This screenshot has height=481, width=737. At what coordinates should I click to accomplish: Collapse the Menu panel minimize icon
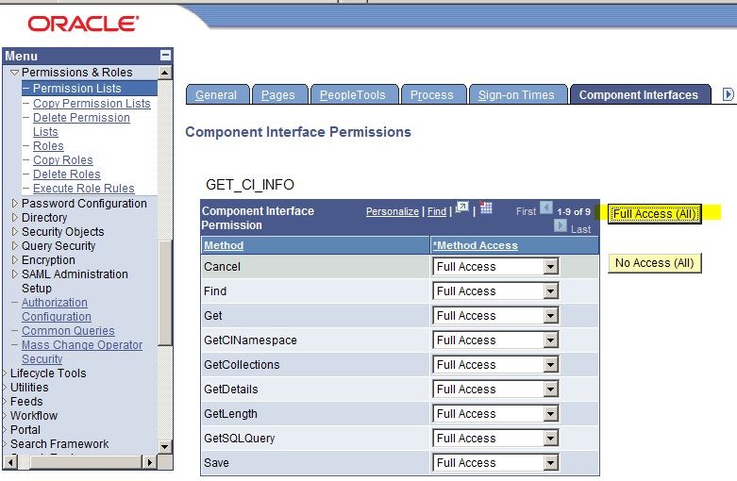click(165, 55)
